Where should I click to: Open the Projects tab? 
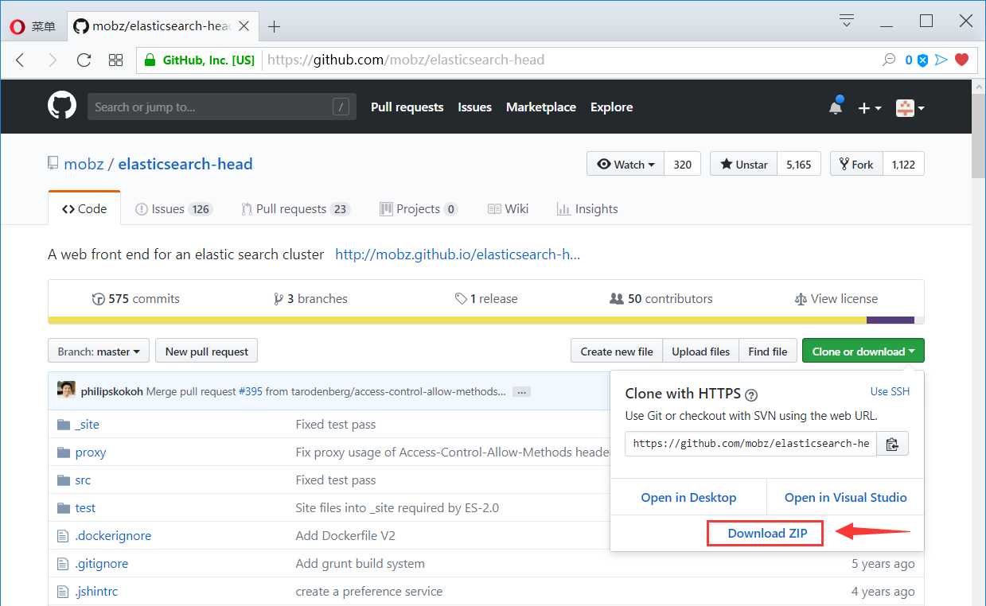(x=419, y=209)
